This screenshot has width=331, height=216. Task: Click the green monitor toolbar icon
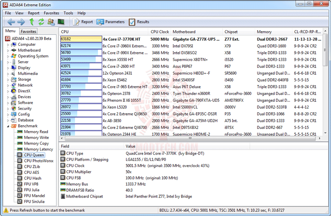[x=61, y=22]
